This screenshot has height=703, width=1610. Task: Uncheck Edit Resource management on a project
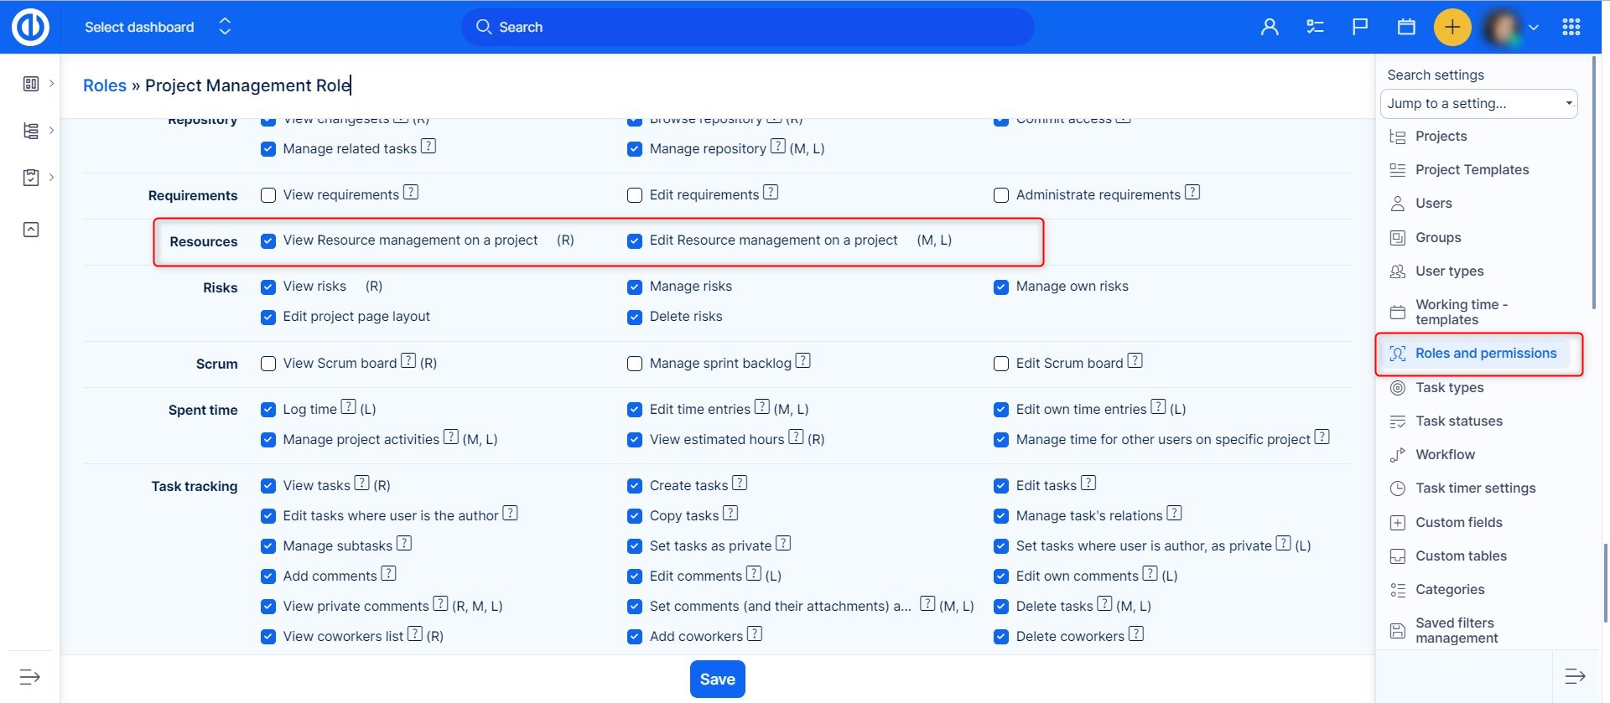(635, 241)
